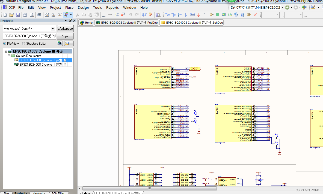Place a VCC power port
Screen dimensions: 323x194
click(x=205, y=14)
